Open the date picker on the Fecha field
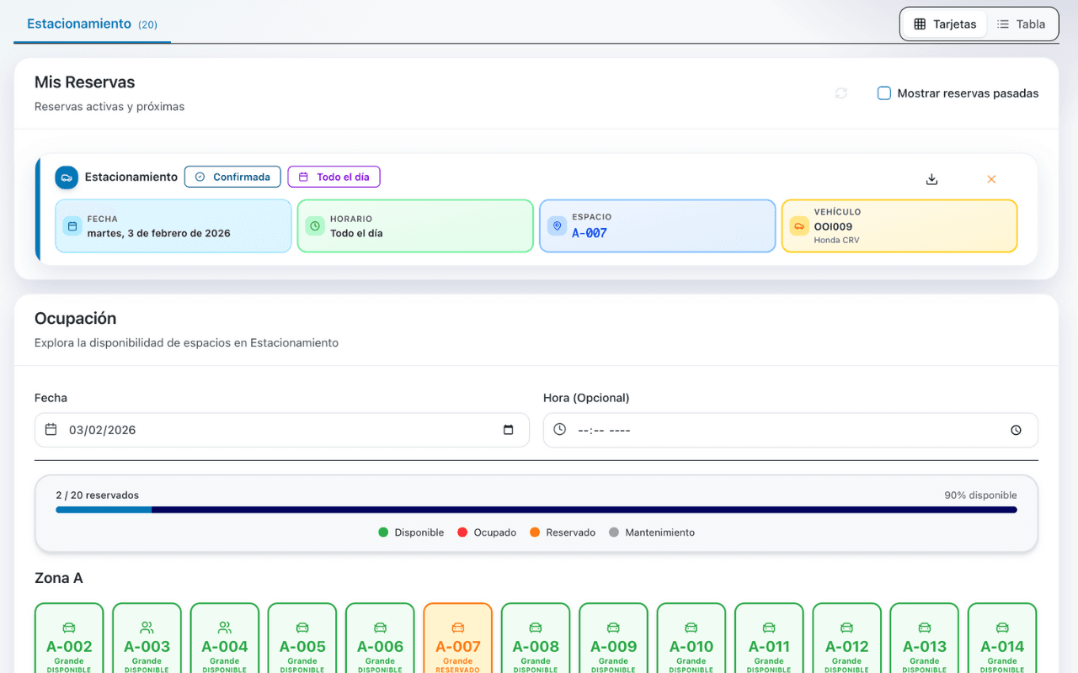 [x=509, y=429]
